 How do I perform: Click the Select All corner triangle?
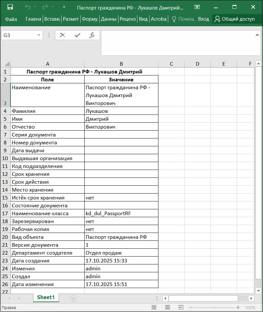(x=7, y=64)
